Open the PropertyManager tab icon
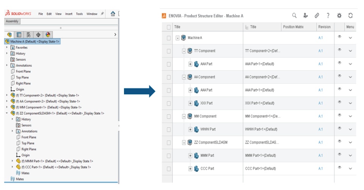This screenshot has width=364, height=190. 19,35
